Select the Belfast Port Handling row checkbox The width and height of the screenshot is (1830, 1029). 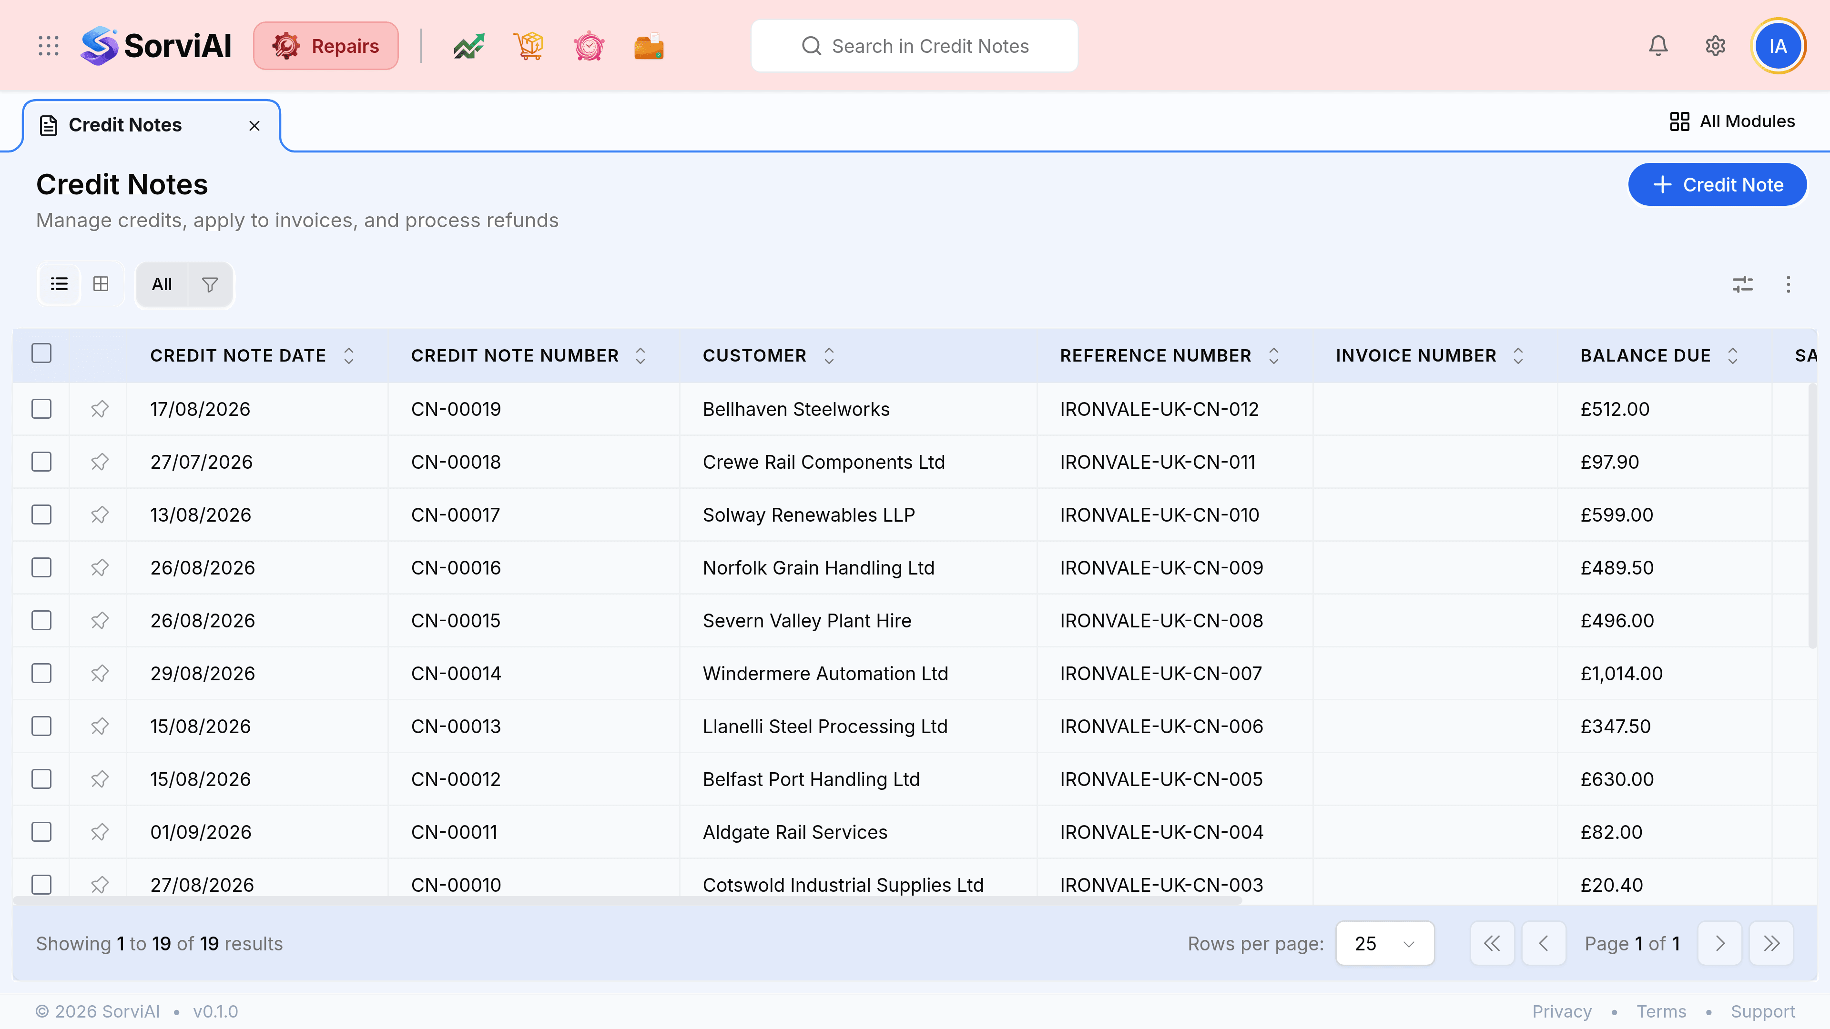(42, 779)
